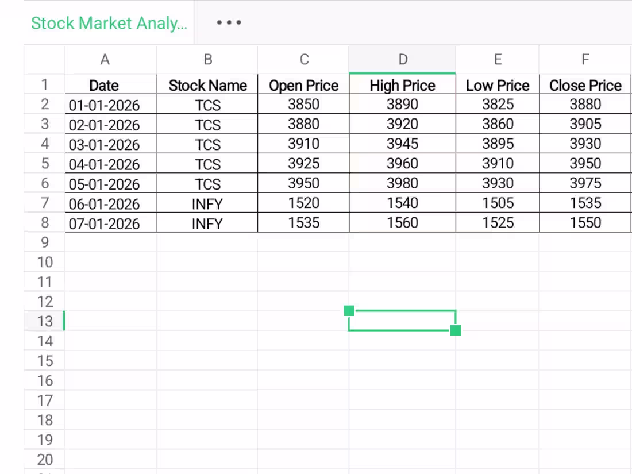The height and width of the screenshot is (474, 632).
Task: Click the cell with date 05-01-2026
Action: (104, 184)
